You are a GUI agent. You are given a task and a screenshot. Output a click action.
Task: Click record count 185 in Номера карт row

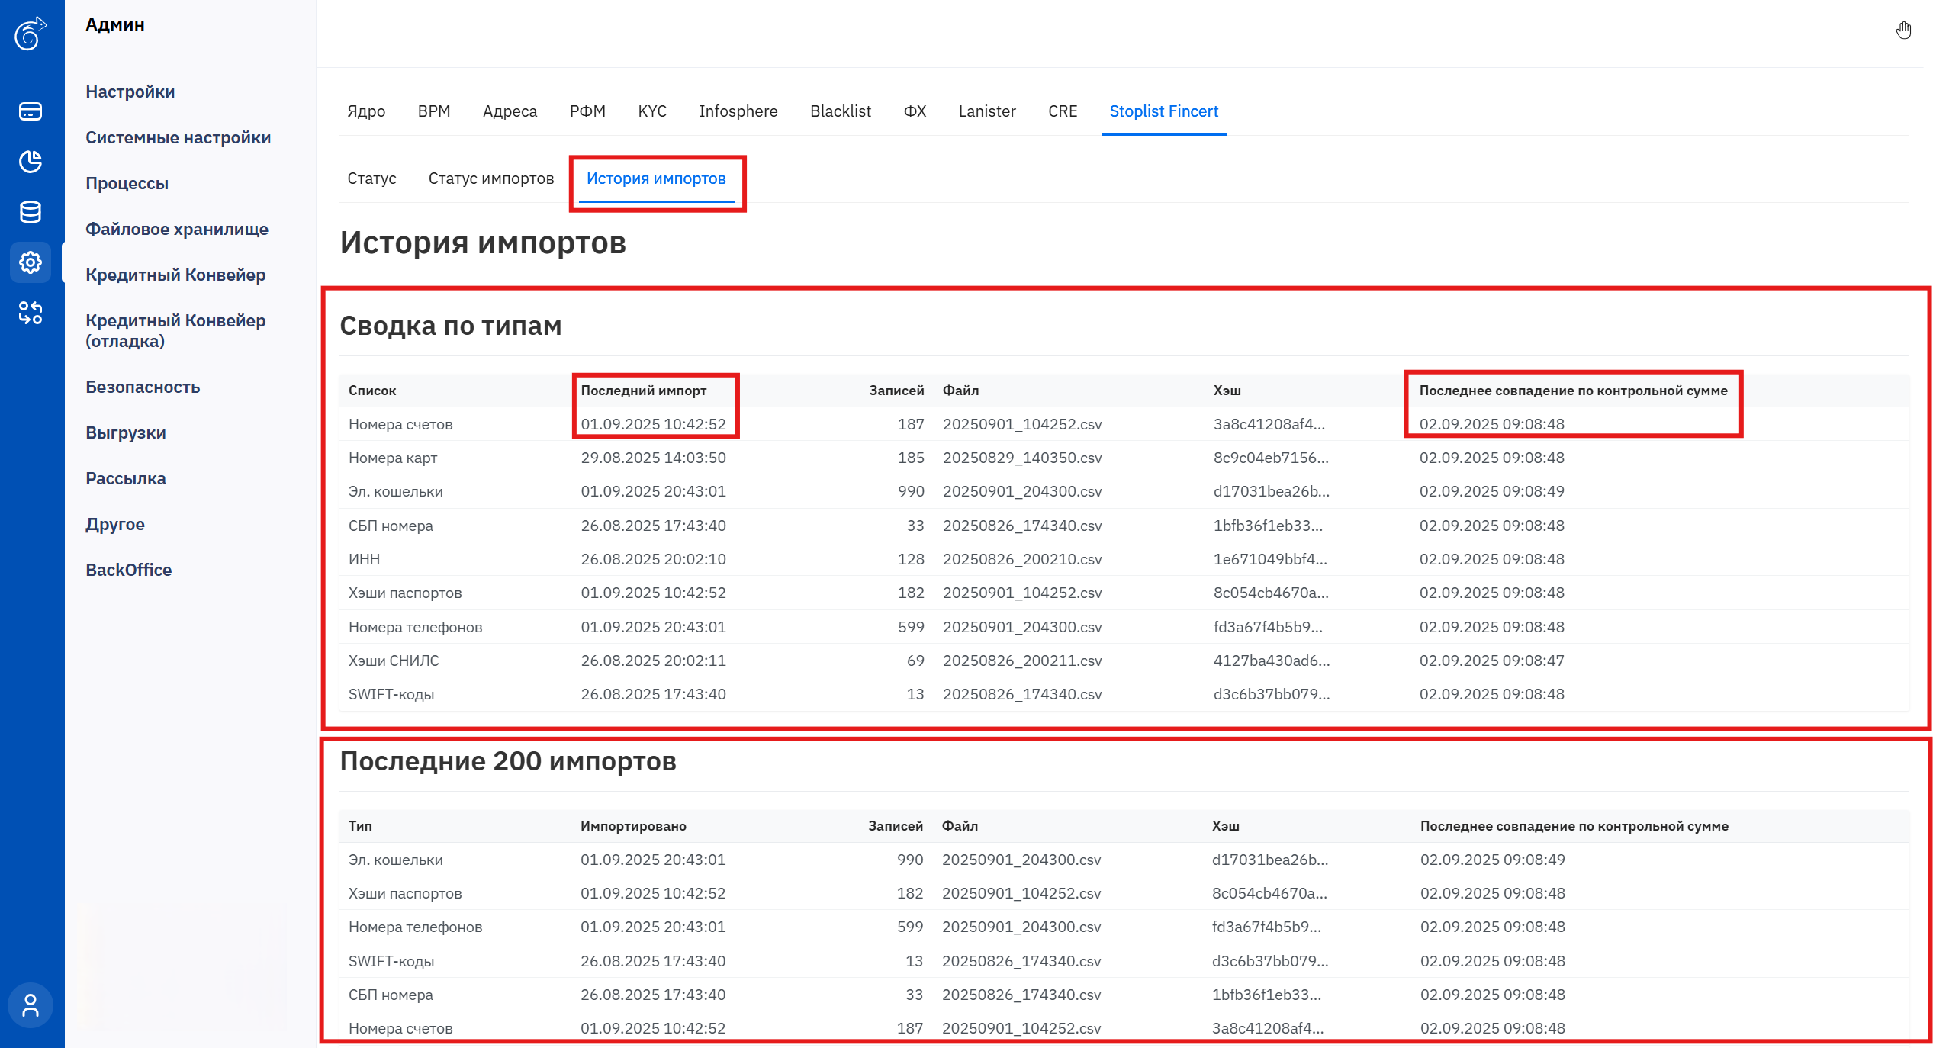[x=911, y=458]
